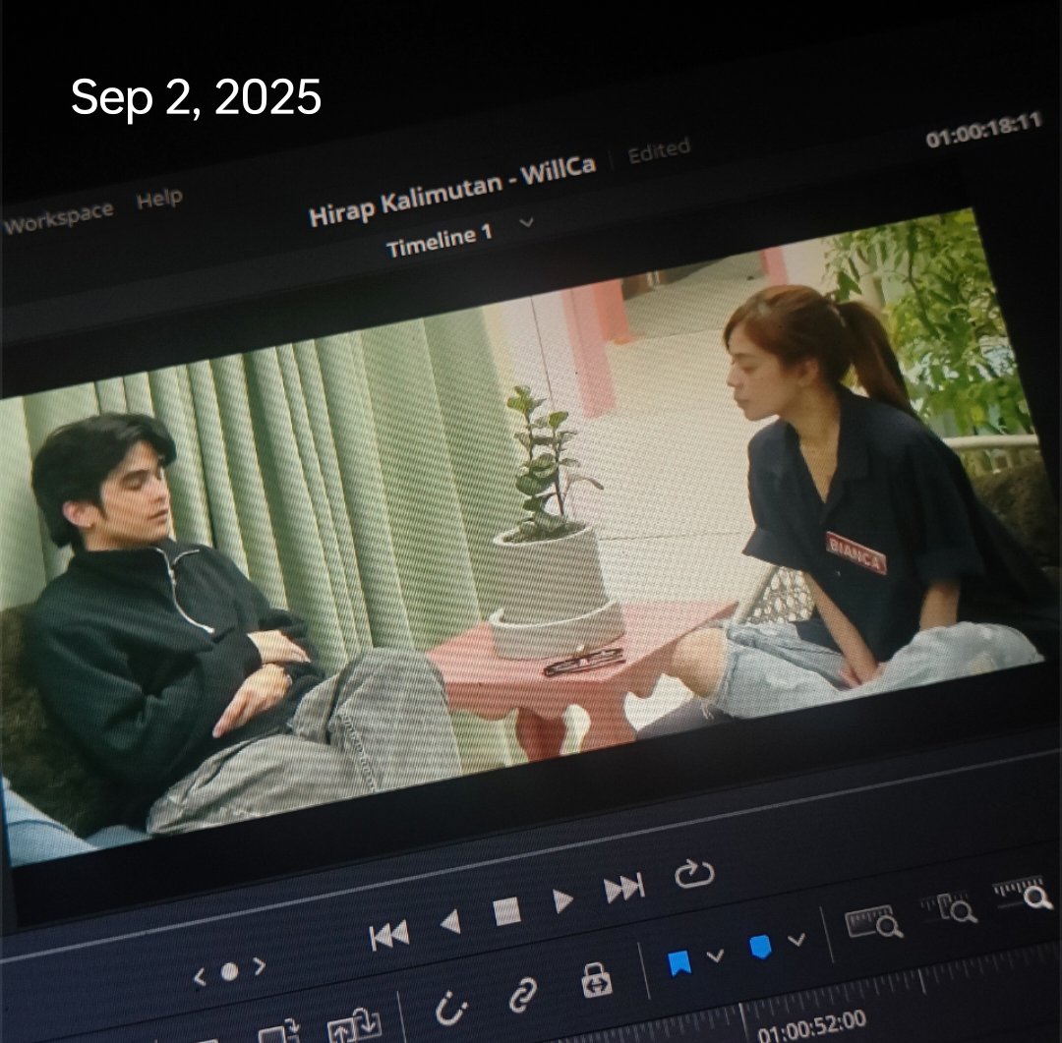This screenshot has width=1062, height=1043.
Task: Select detail zoom view
Action: [948, 907]
